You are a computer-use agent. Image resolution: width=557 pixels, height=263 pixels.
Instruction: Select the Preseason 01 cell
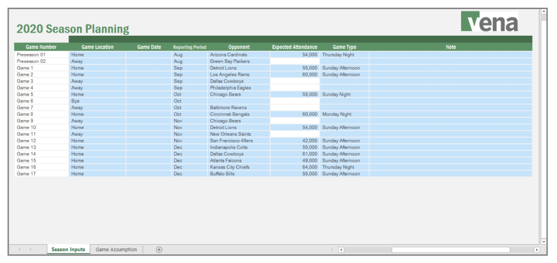coord(41,55)
